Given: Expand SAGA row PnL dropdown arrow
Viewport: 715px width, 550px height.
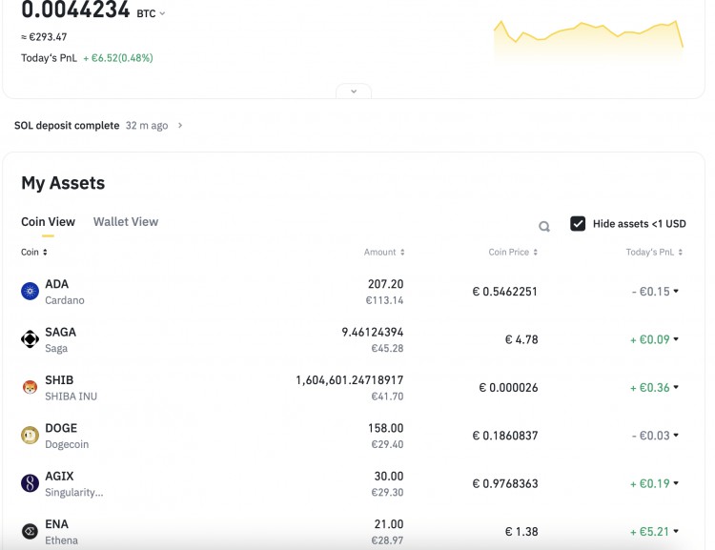Looking at the screenshot, I should click(676, 338).
